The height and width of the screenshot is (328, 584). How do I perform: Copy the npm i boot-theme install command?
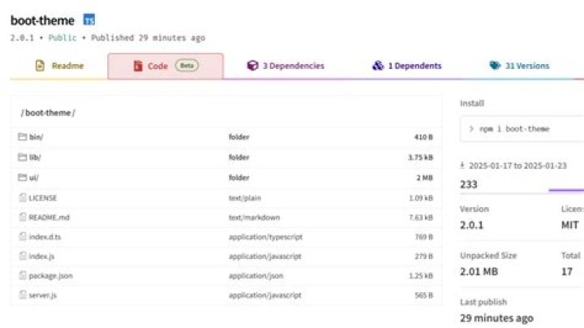(522, 129)
